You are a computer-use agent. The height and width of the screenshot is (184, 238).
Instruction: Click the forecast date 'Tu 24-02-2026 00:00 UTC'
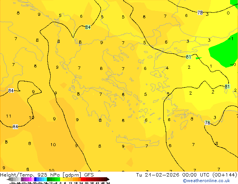pos(174,175)
